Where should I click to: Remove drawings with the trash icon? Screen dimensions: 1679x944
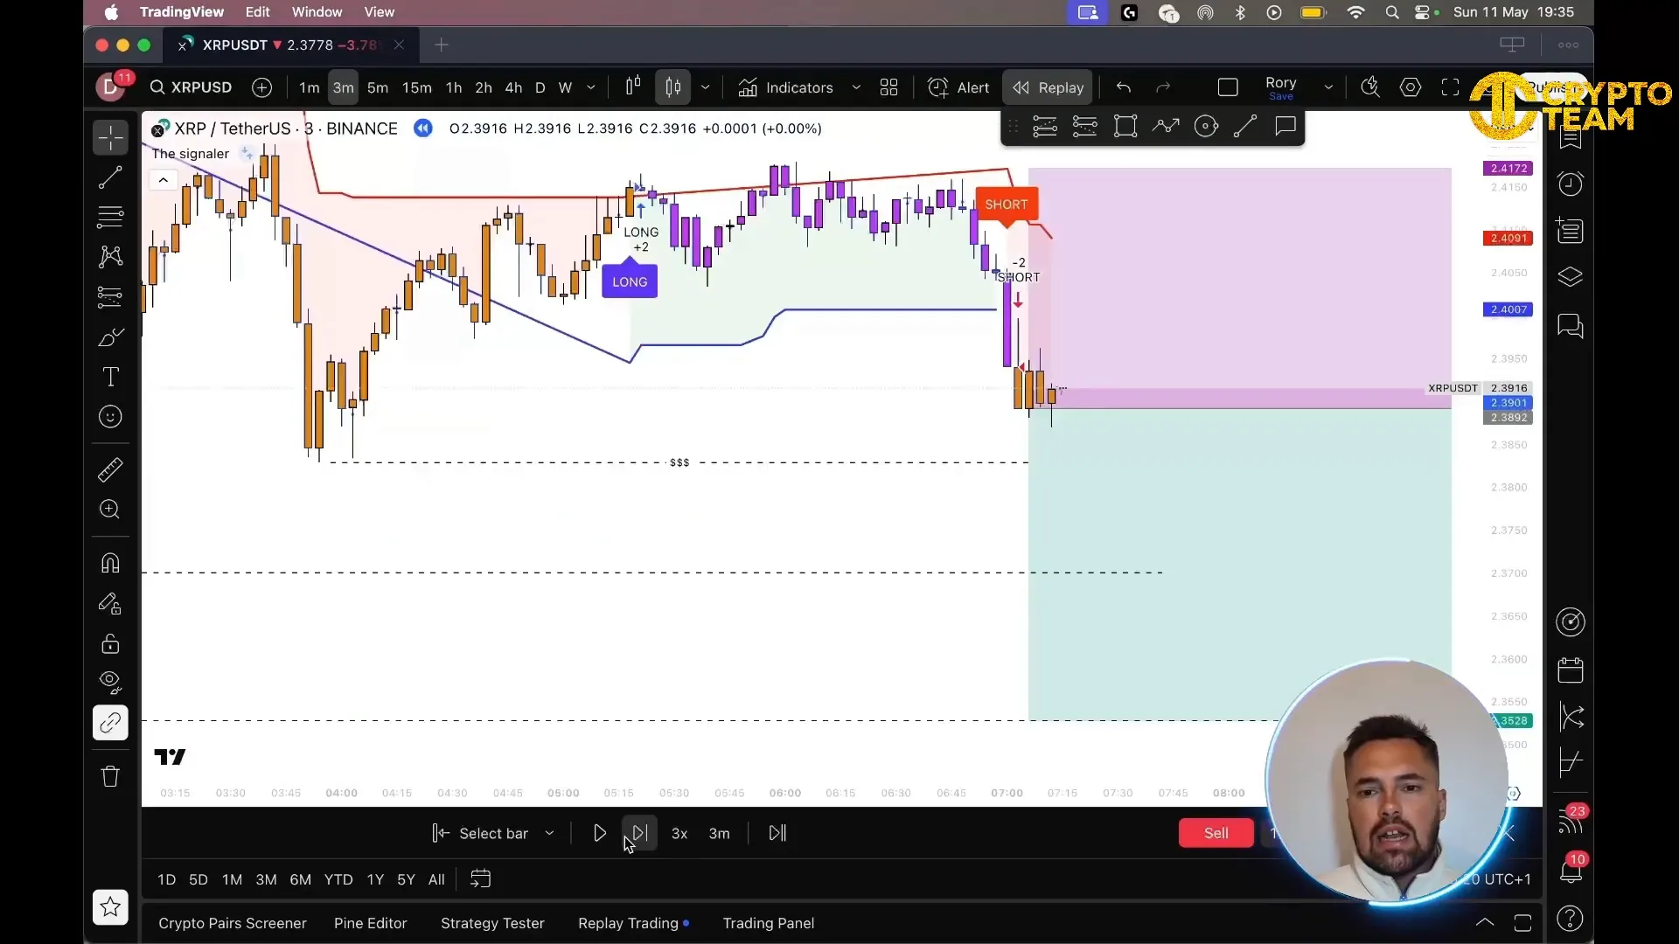pos(110,776)
